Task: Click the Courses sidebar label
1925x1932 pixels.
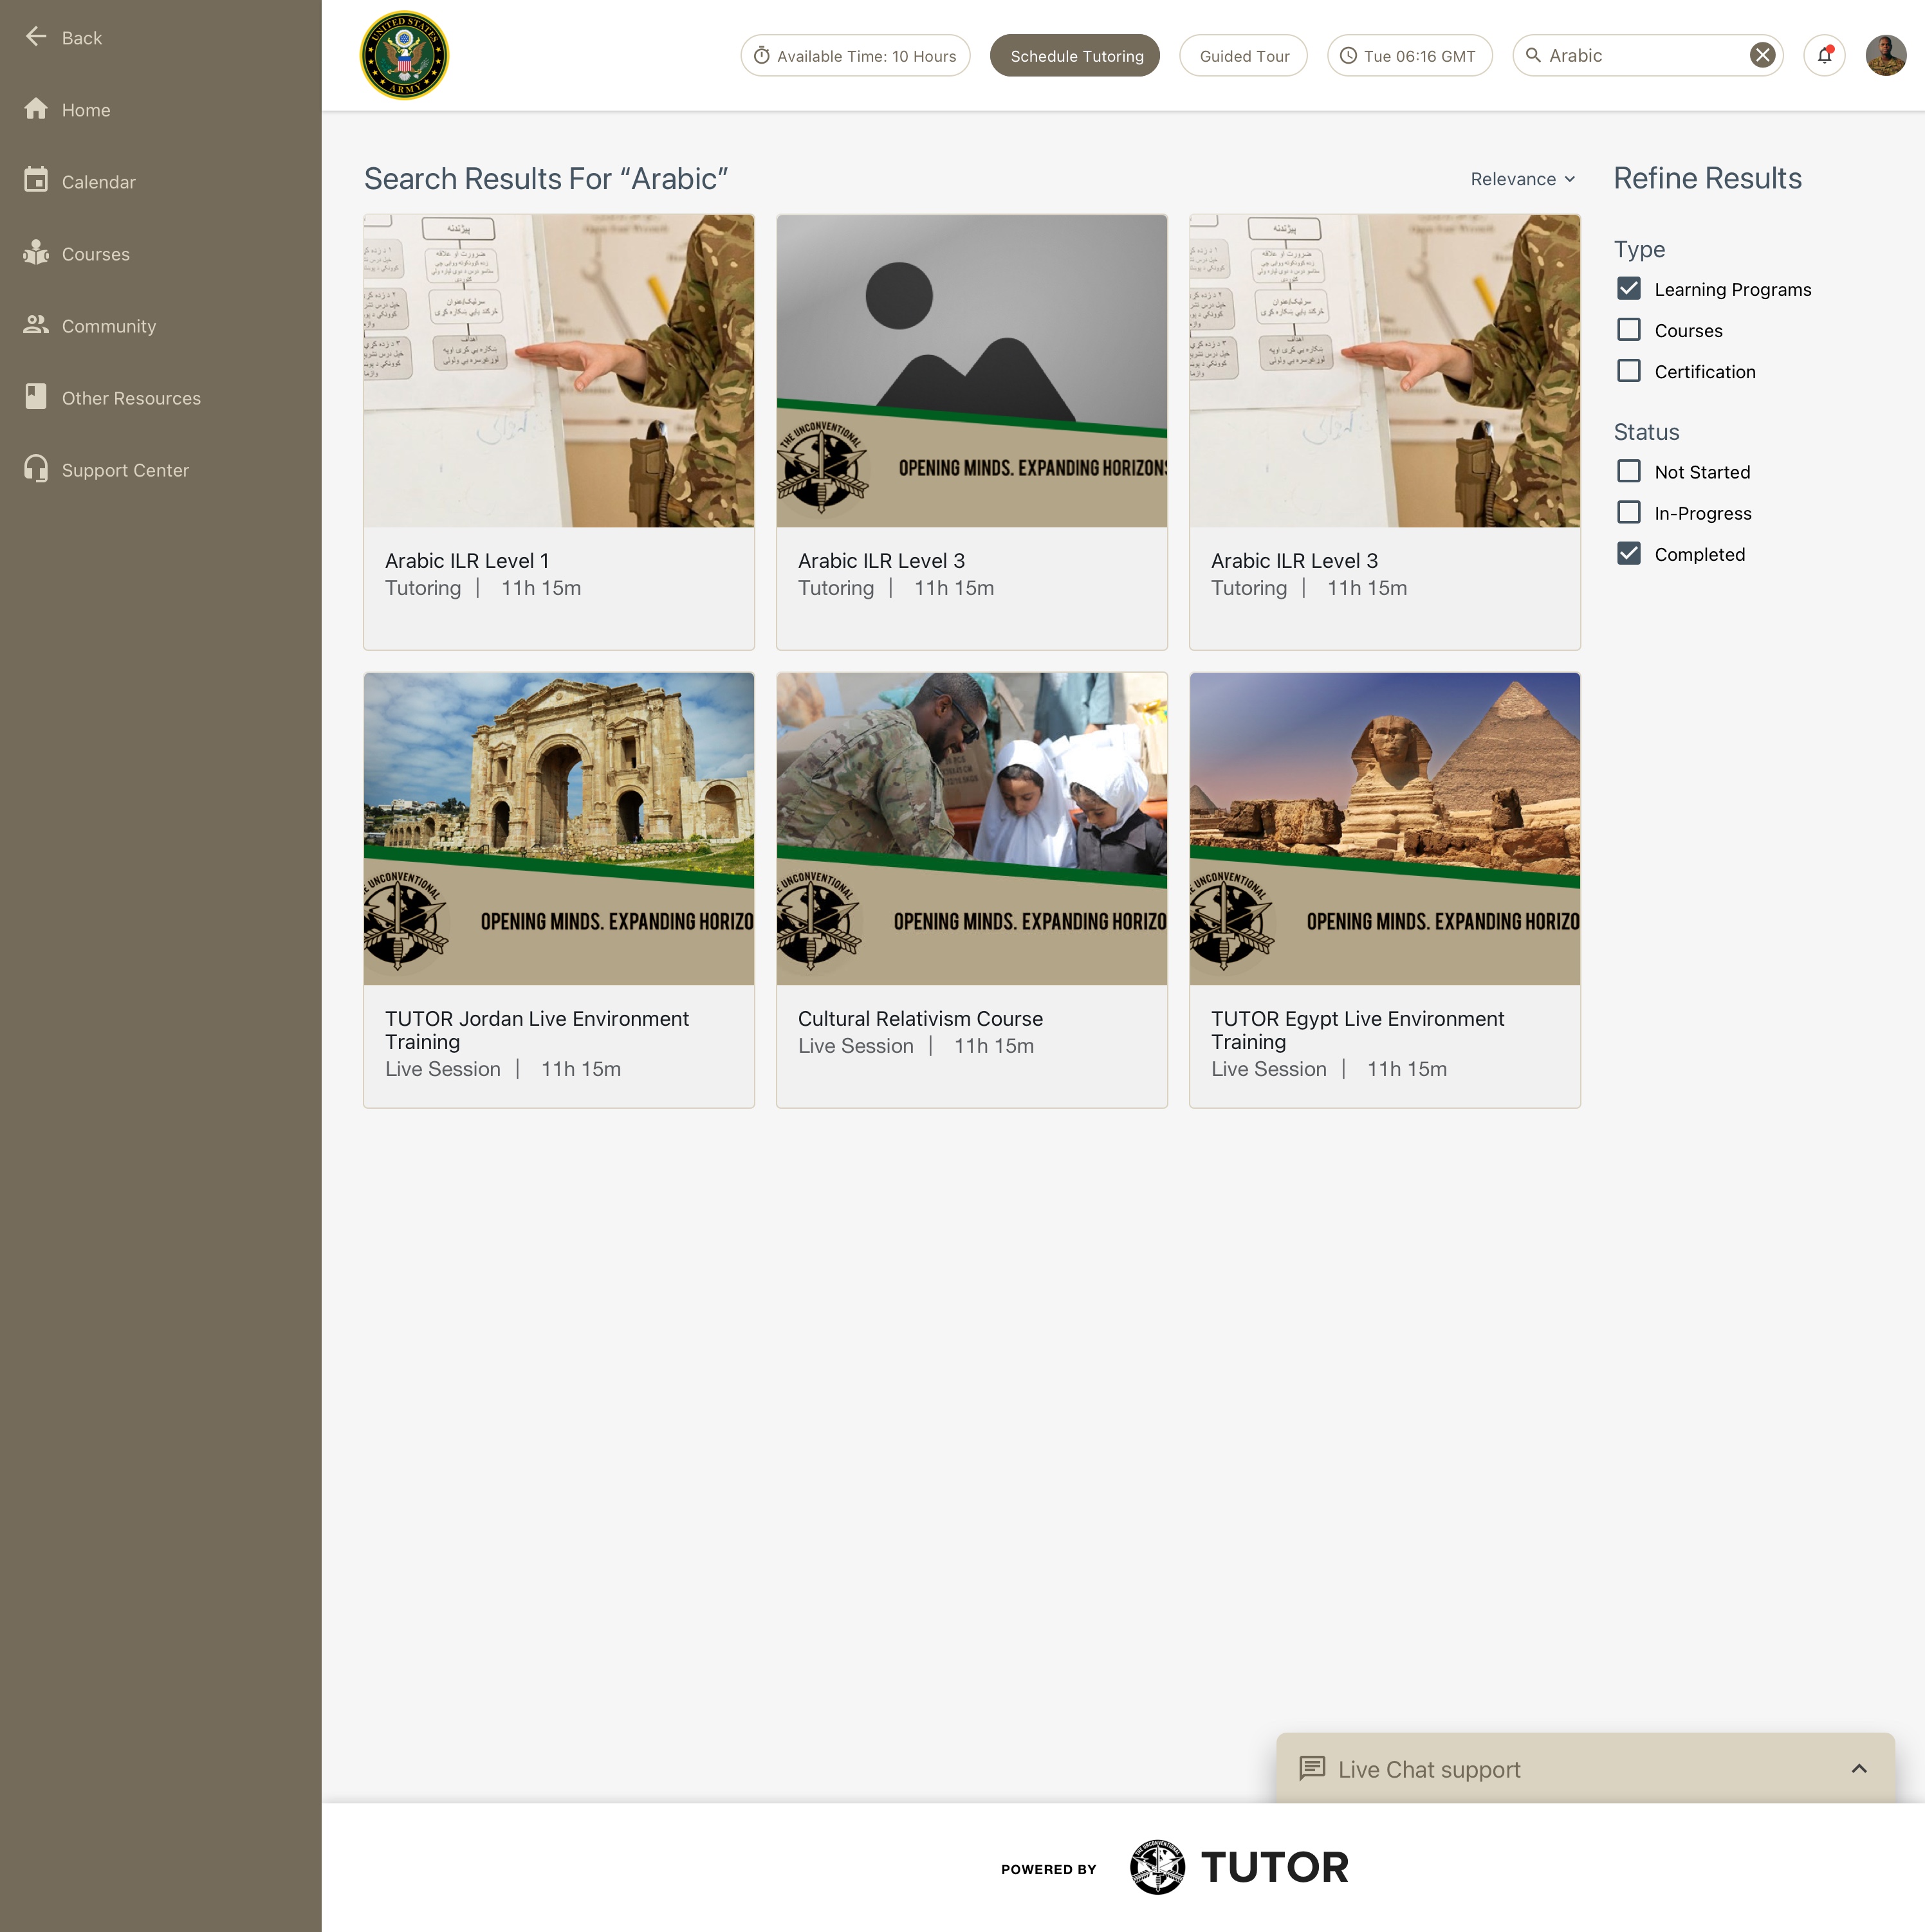Action: (96, 254)
